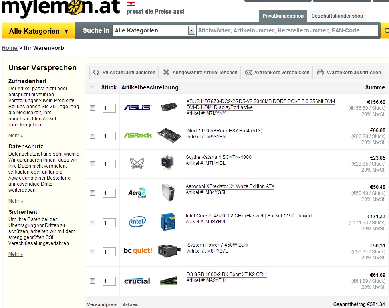Viewport: 389px width, 308px height.
Task: Check the ASRock H87 Pro4 item checkbox
Action: coord(92,136)
